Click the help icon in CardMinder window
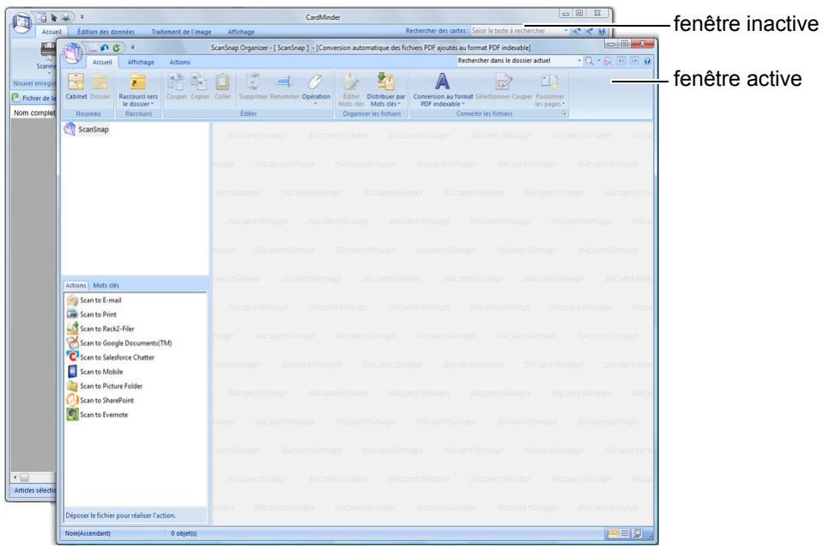The image size is (823, 547). tap(602, 32)
